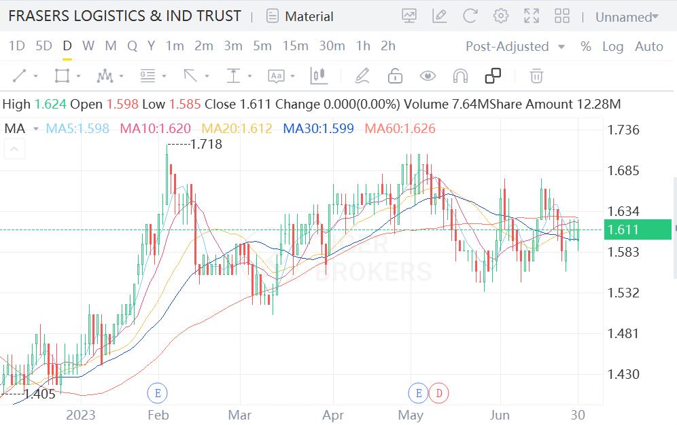
Task: Click the 1.718 high price annotation
Action: tap(206, 144)
